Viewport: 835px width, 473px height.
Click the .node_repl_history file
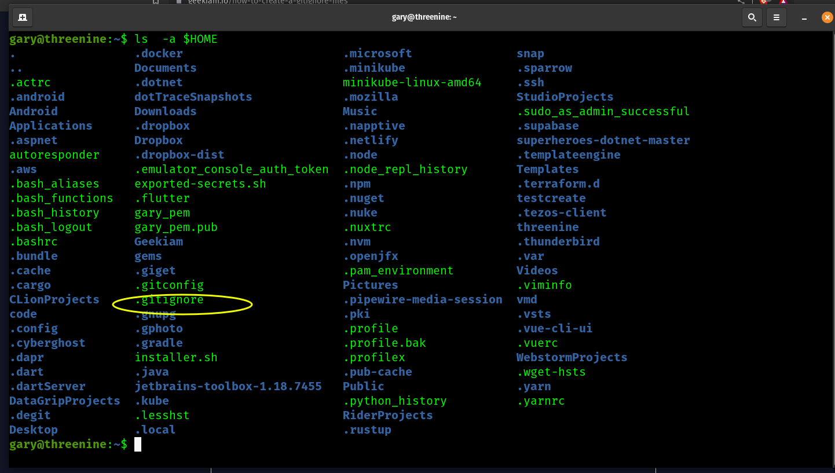[405, 169]
